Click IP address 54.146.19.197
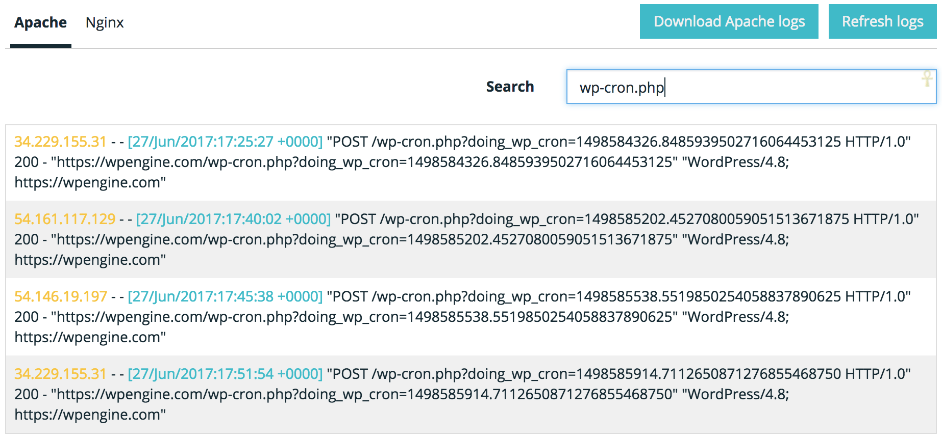 (x=61, y=296)
